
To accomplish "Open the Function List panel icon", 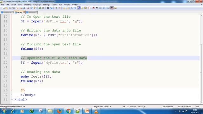I will (x=89, y=8).
